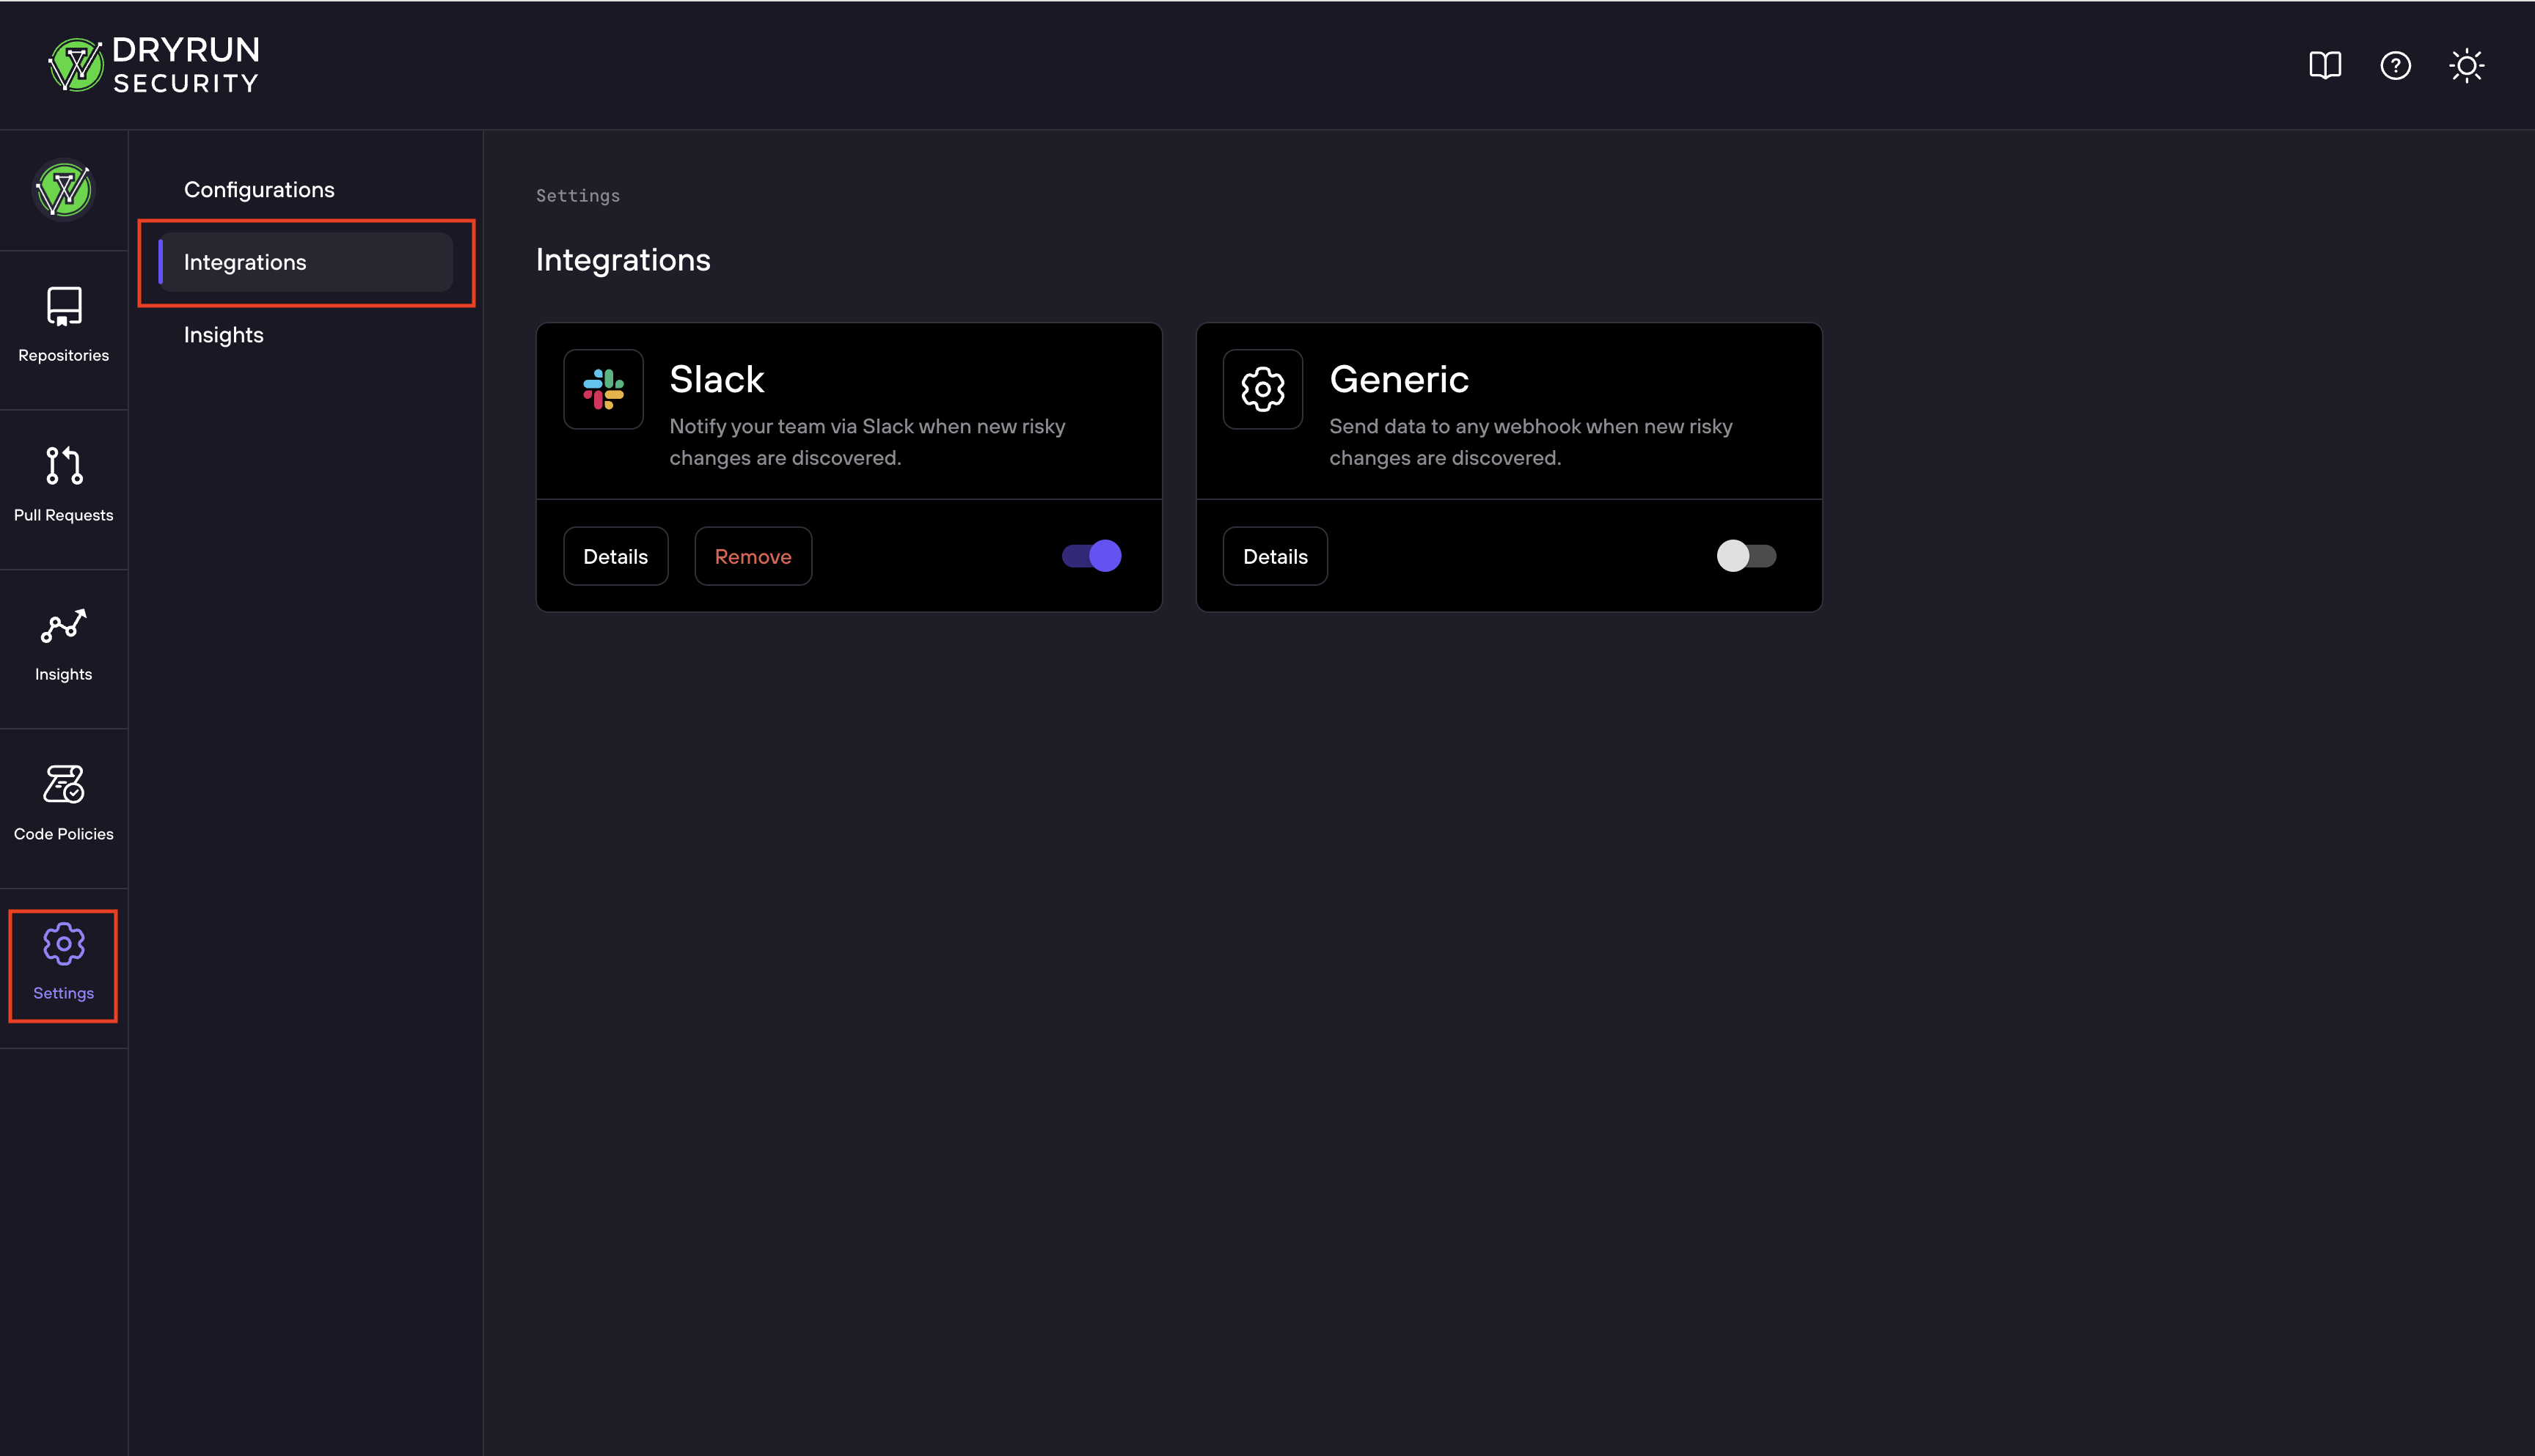Image resolution: width=2535 pixels, height=1456 pixels.
Task: Switch color theme using the sun icon
Action: click(x=2467, y=65)
